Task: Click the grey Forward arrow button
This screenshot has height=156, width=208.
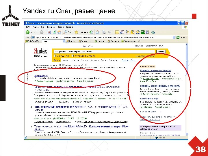Action: (42, 32)
